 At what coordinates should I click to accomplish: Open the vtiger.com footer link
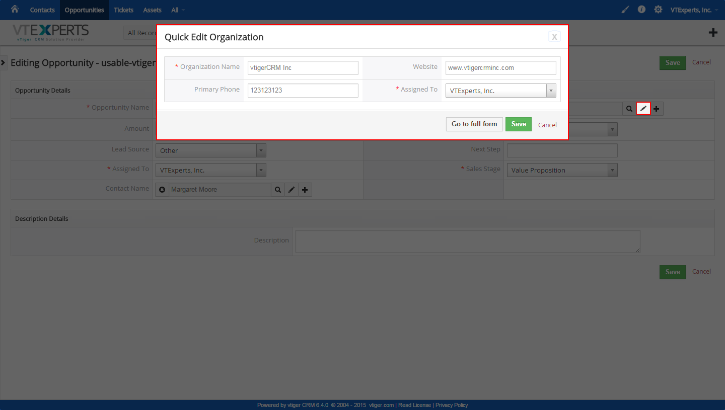(x=381, y=405)
